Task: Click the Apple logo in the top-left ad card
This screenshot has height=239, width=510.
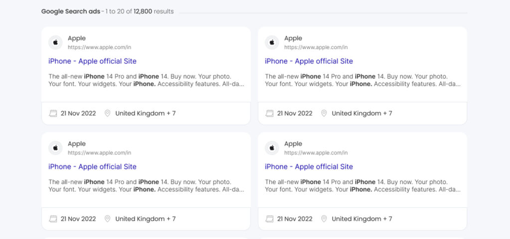Action: (55, 43)
